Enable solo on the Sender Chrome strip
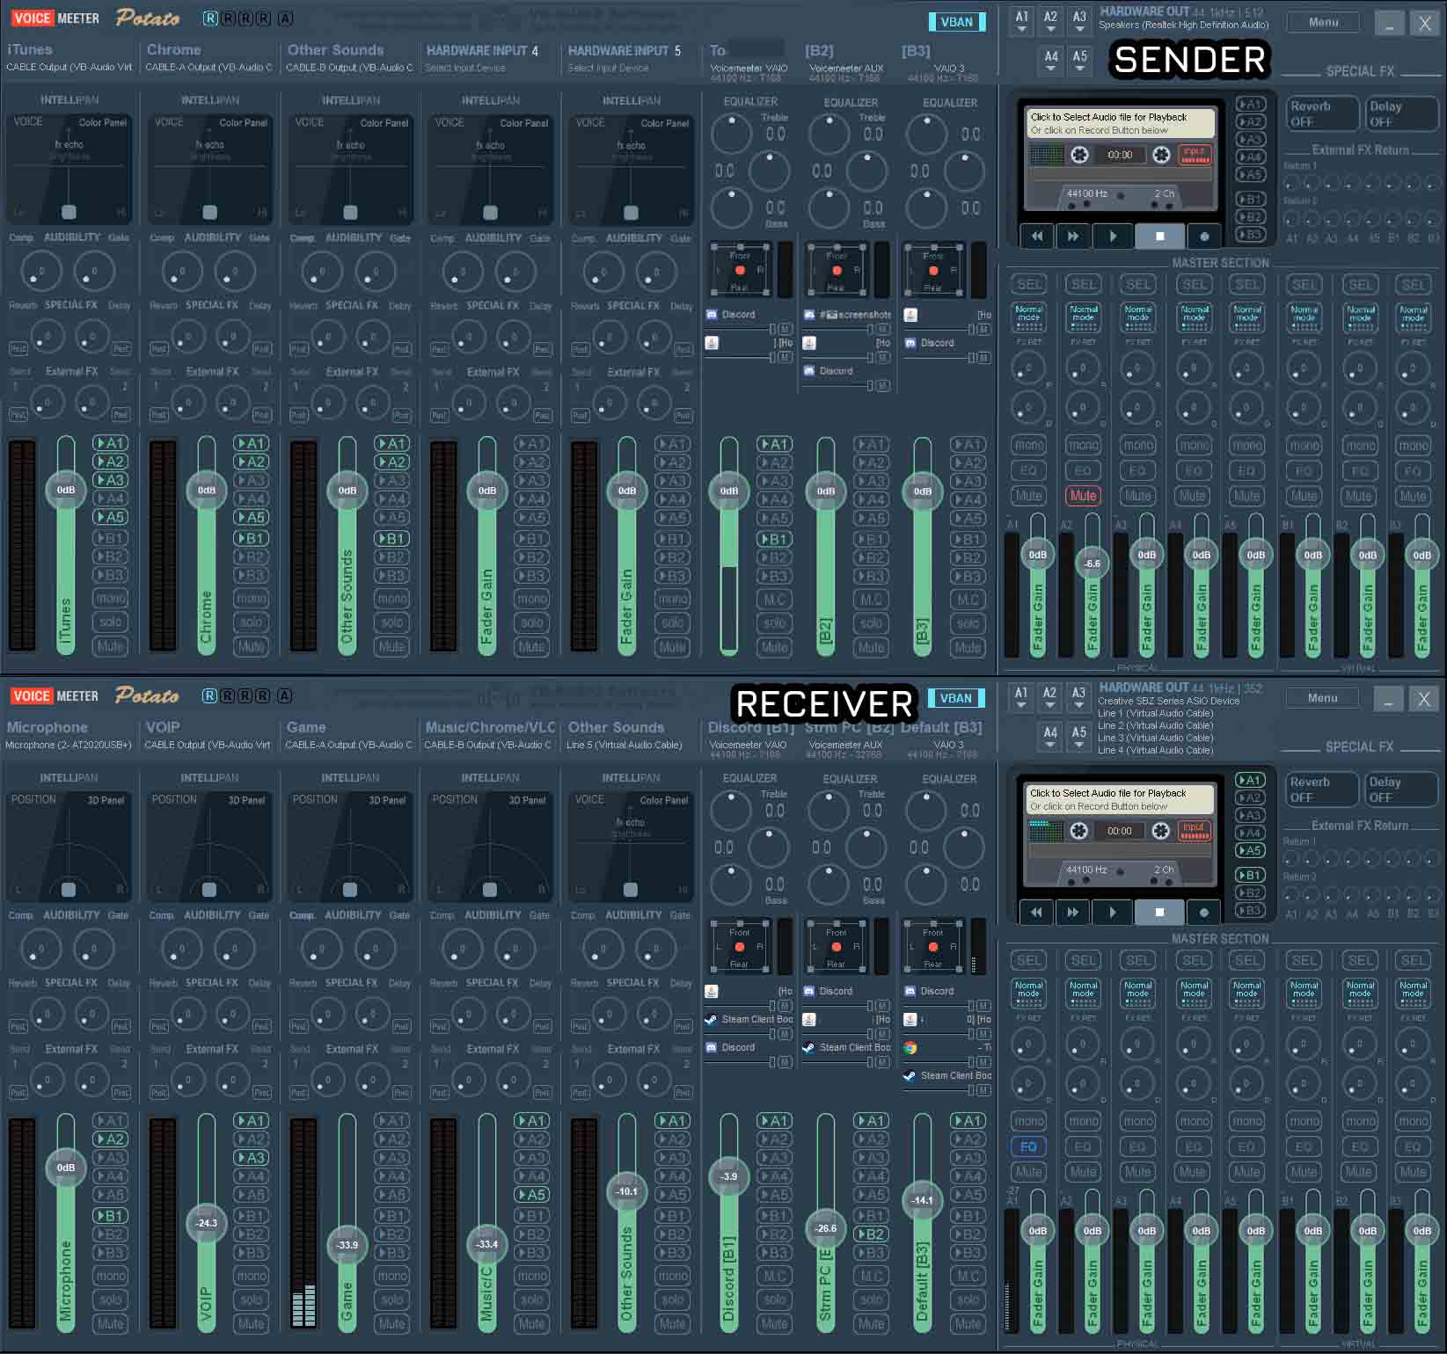 coord(252,622)
